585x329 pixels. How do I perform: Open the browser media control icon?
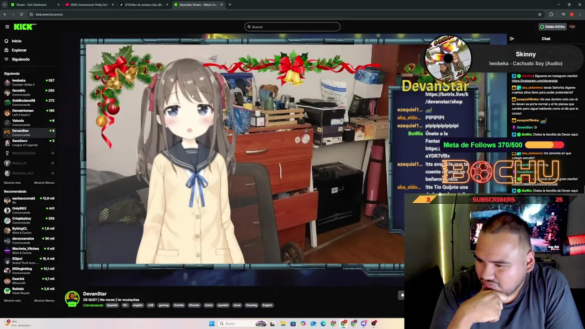[564, 14]
